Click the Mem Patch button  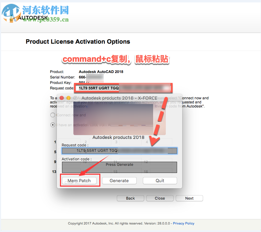pyautogui.click(x=79, y=180)
